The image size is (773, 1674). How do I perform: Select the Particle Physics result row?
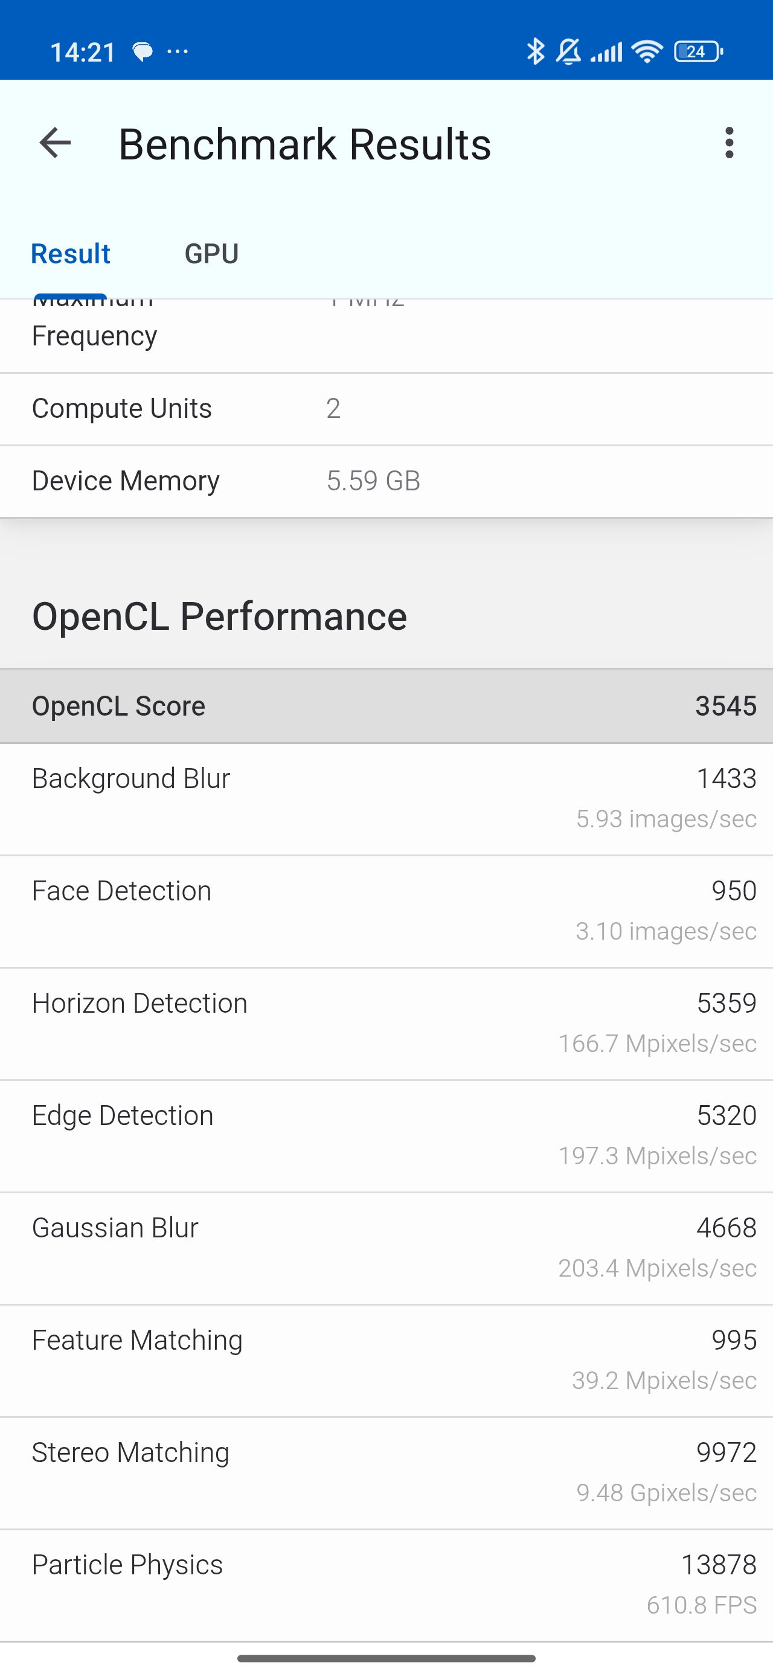tap(386, 1585)
